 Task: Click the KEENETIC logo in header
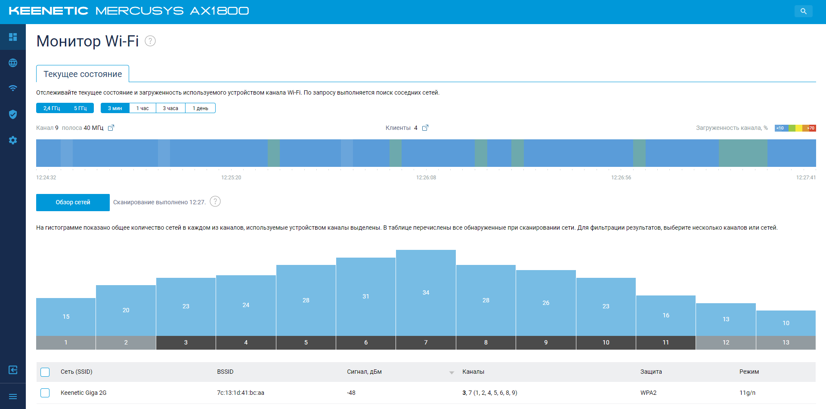point(48,11)
